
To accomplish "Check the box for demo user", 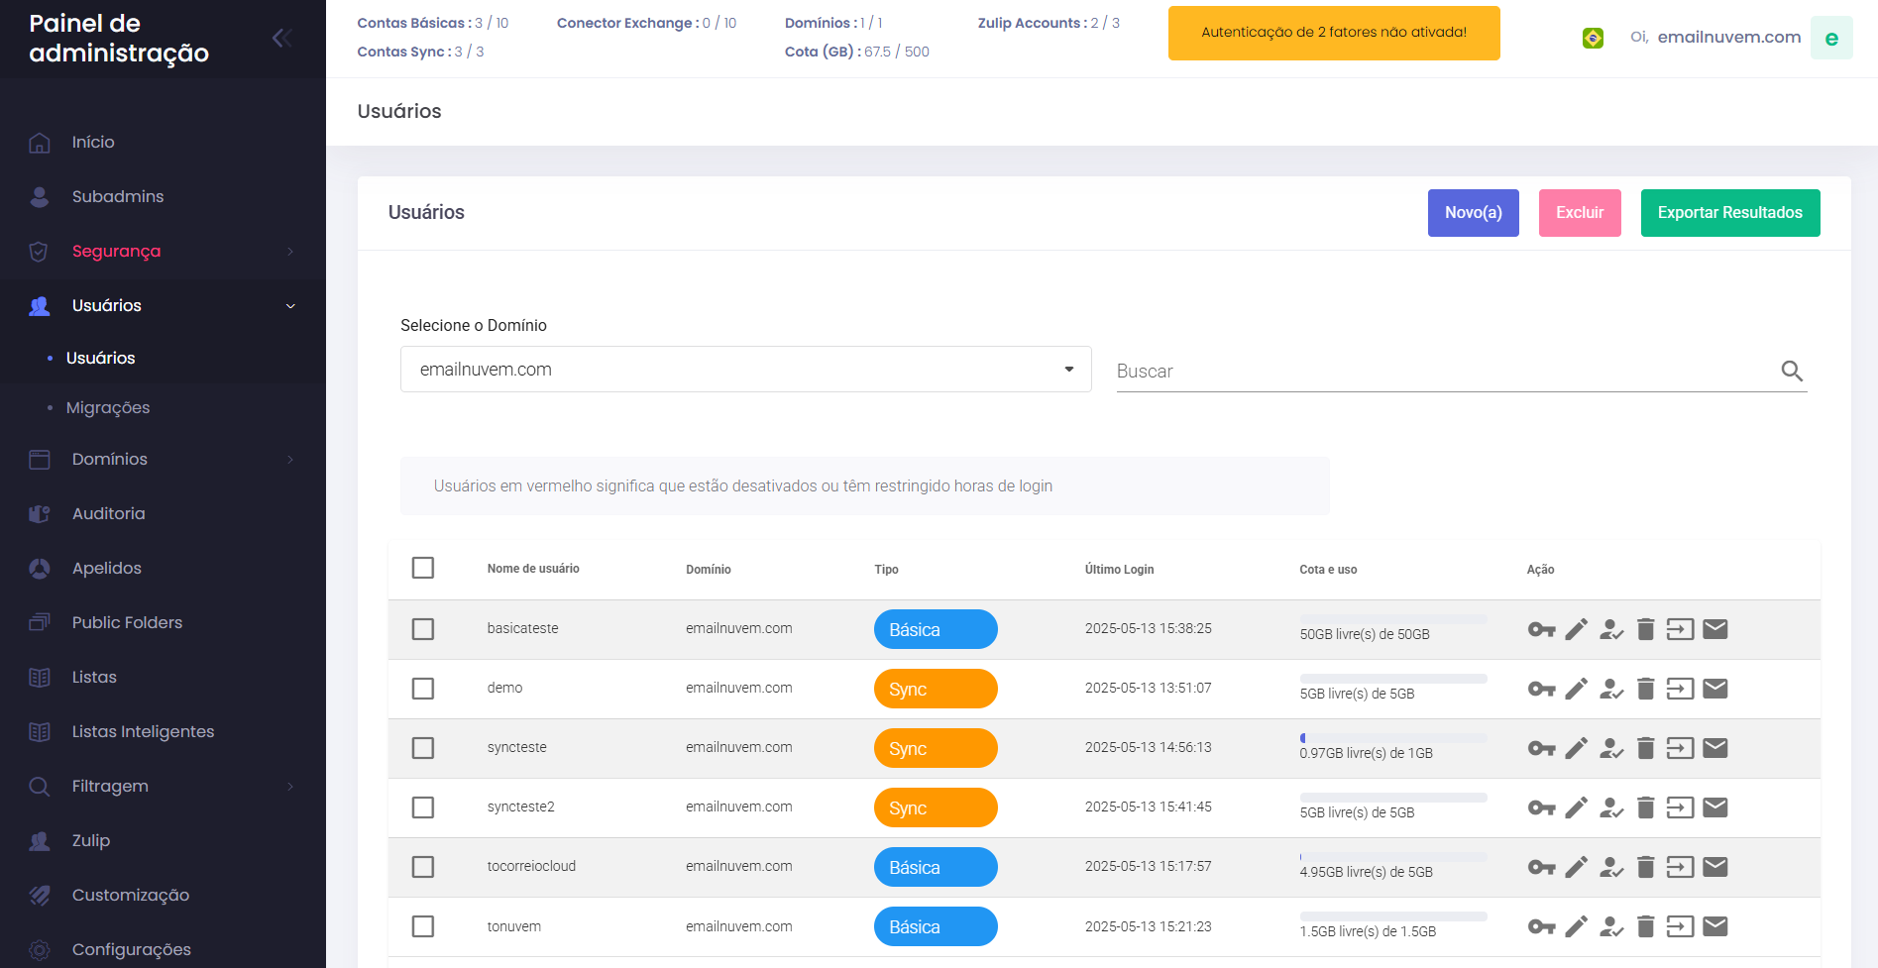I will click(x=423, y=689).
